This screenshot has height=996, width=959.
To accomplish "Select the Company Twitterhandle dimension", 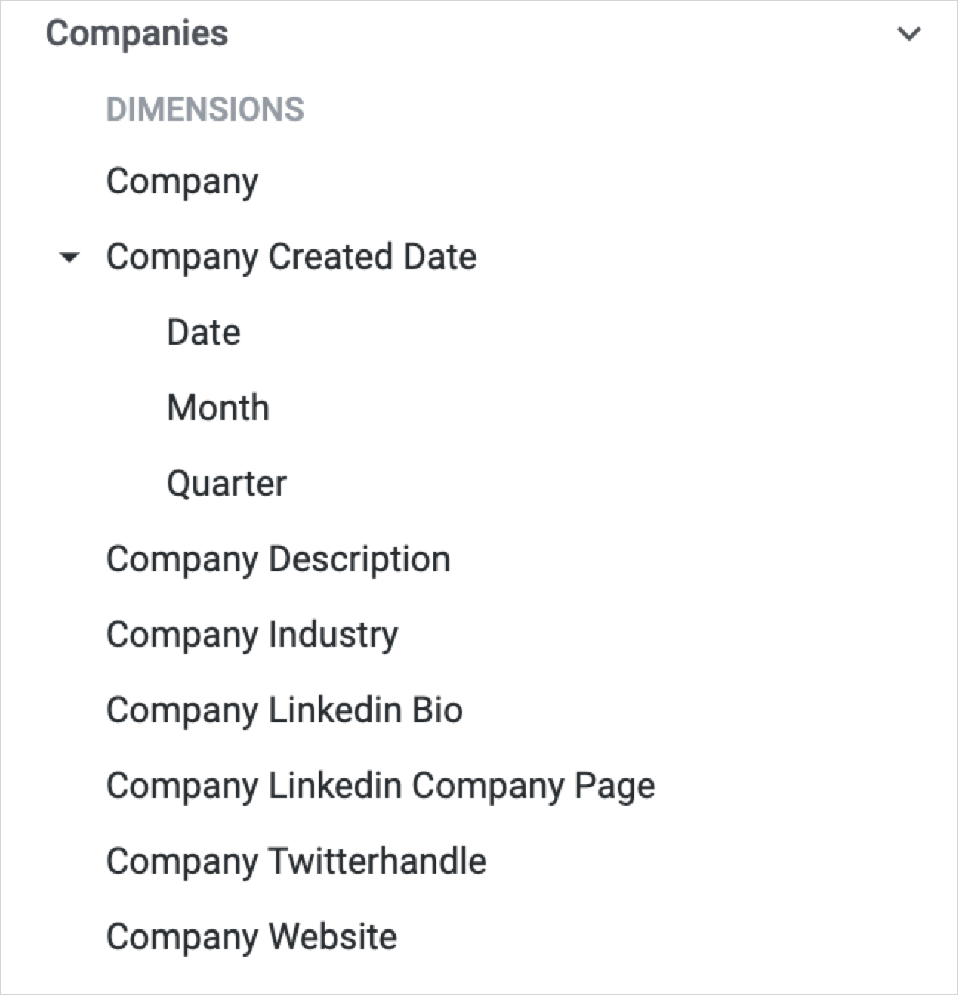I will tap(296, 861).
